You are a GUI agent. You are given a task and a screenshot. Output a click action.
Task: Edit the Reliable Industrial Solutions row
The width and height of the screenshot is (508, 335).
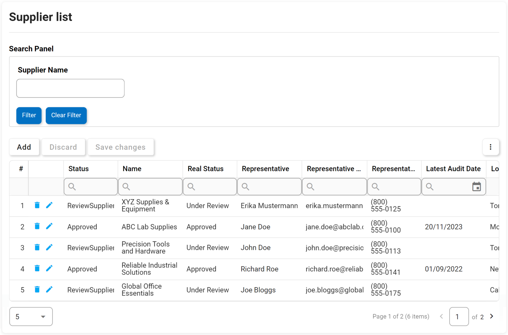pyautogui.click(x=49, y=268)
